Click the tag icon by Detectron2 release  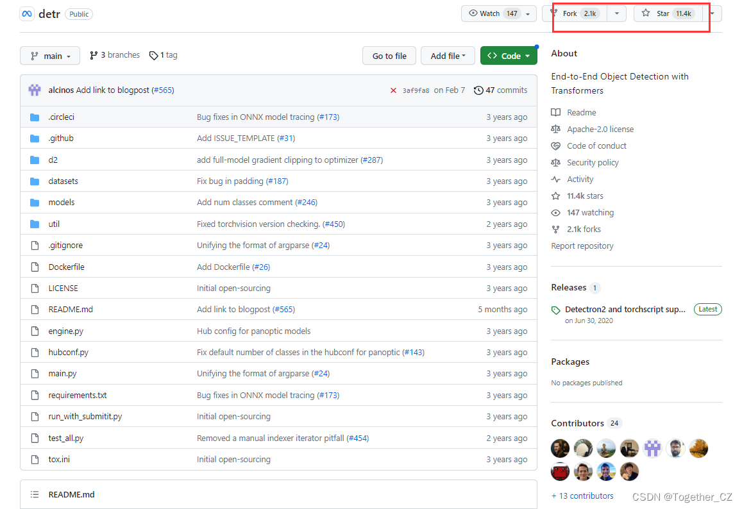pos(555,310)
